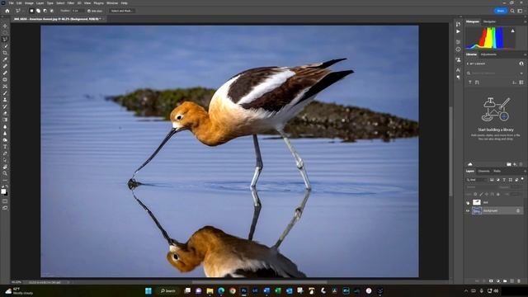Image resolution: width=528 pixels, height=297 pixels.
Task: Open the Windows Start menu
Action: point(148,290)
